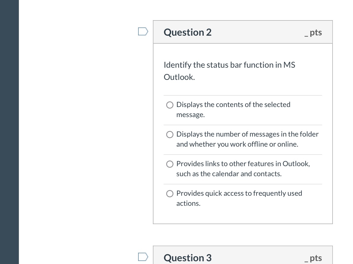
Task: Select answer about displaying selected message contents
Action: coord(170,105)
